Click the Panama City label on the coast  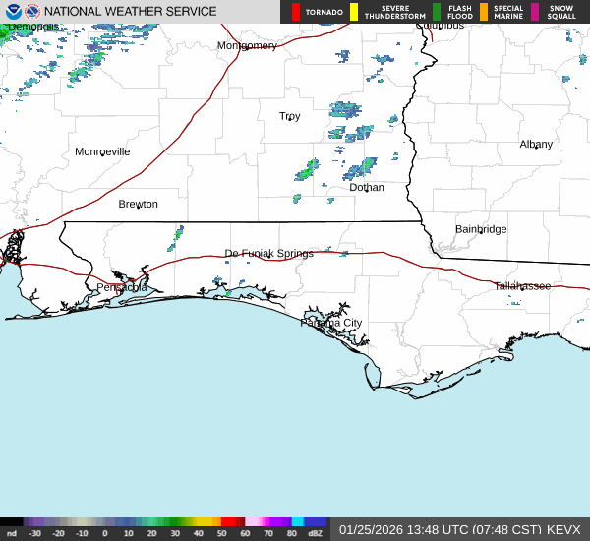click(331, 323)
